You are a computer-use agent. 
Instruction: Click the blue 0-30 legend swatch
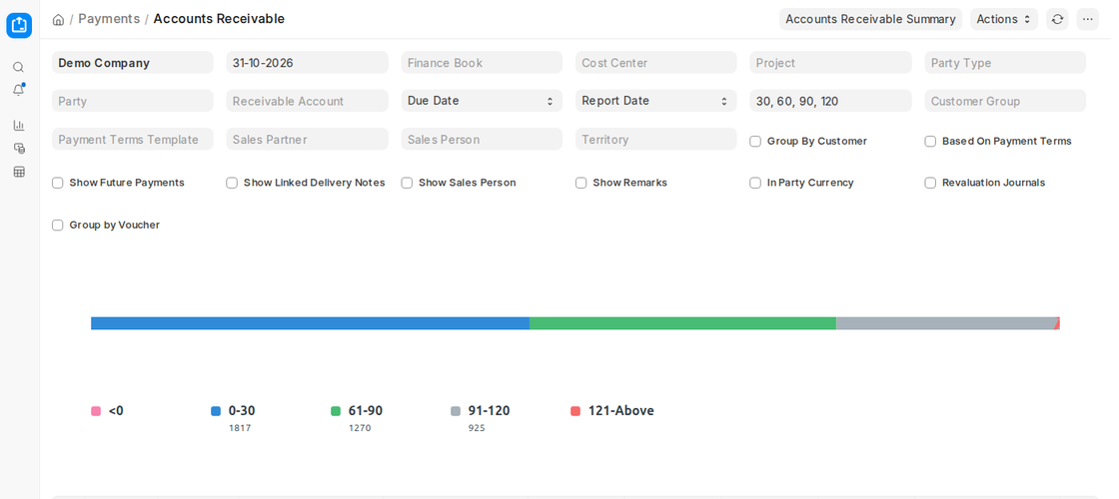point(216,411)
